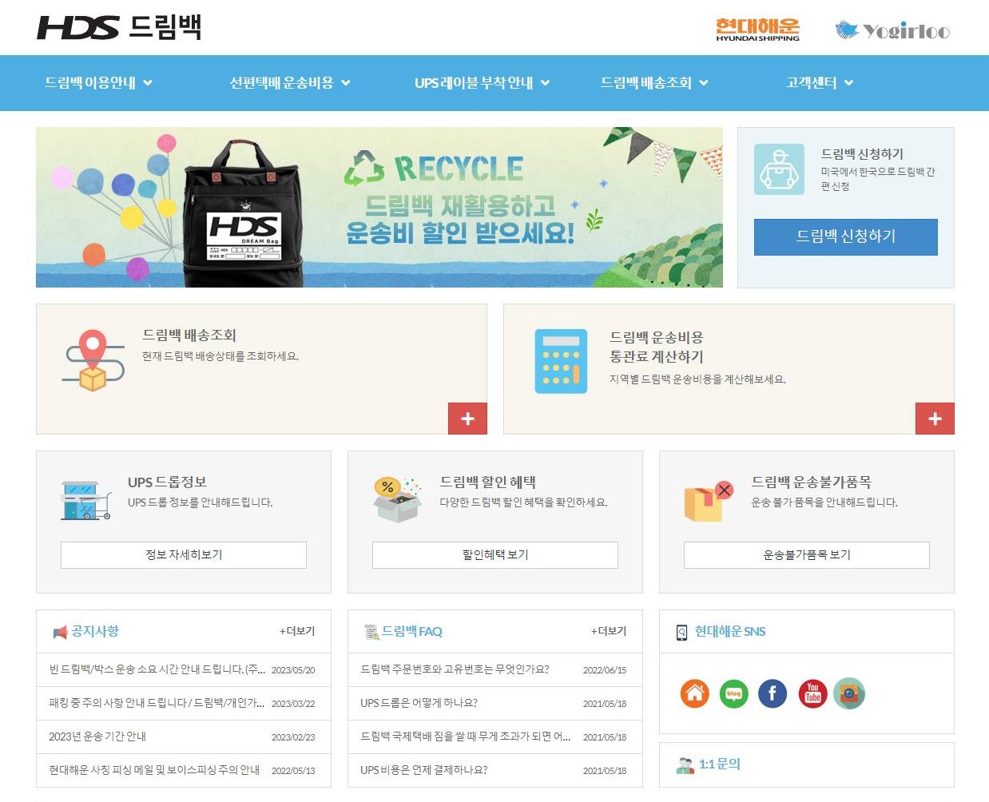
Task: Click the 공지사항 panel title
Action: 95,631
